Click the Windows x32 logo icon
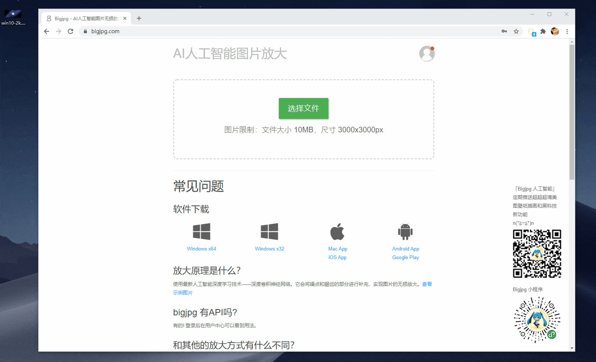The width and height of the screenshot is (596, 362). pos(269,232)
